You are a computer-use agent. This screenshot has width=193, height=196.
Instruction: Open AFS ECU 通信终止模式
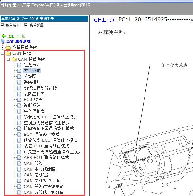47,157
